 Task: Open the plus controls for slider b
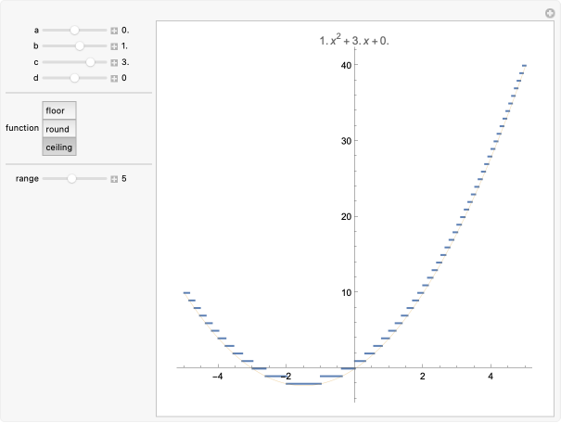114,46
